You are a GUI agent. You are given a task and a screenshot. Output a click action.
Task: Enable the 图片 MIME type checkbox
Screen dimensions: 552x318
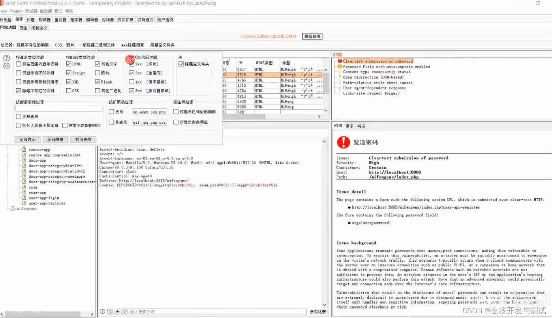(98, 73)
